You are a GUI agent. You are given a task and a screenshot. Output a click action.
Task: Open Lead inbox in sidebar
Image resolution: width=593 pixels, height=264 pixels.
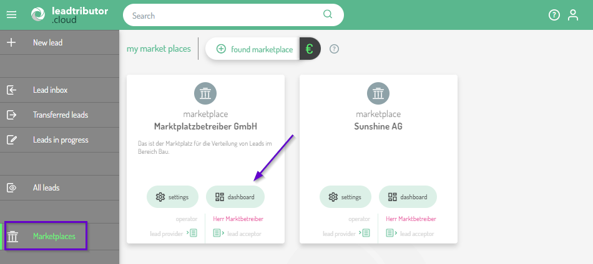tap(50, 90)
